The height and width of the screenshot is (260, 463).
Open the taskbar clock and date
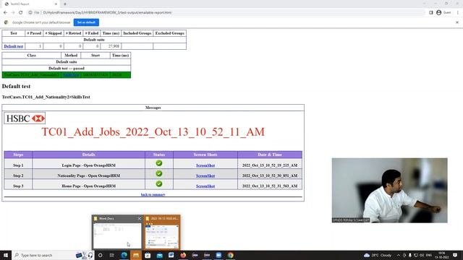442,255
